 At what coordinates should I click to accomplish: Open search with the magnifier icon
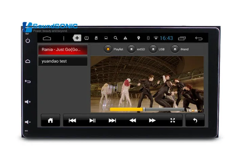click(x=116, y=38)
